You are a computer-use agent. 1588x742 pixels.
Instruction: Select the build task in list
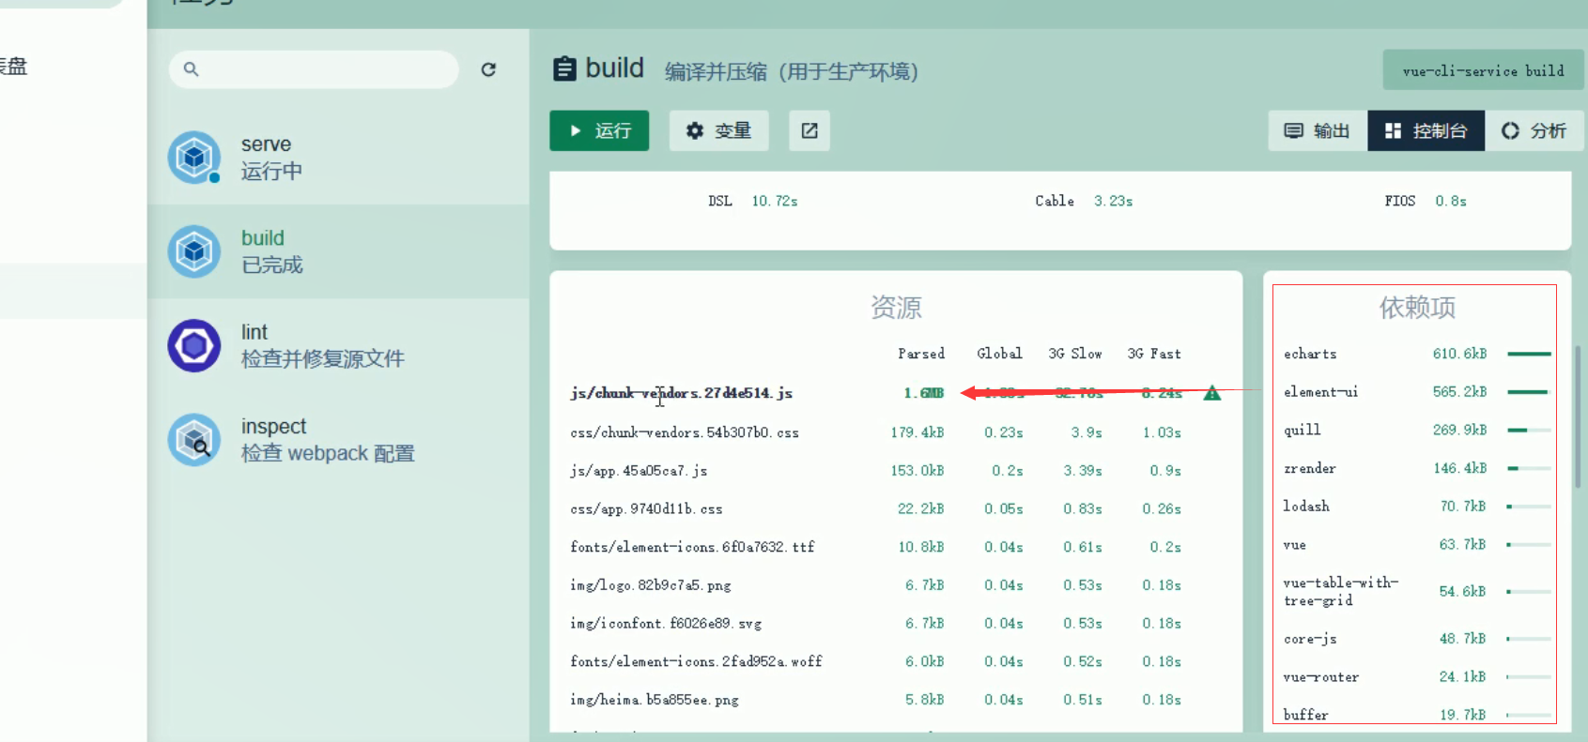(x=338, y=251)
